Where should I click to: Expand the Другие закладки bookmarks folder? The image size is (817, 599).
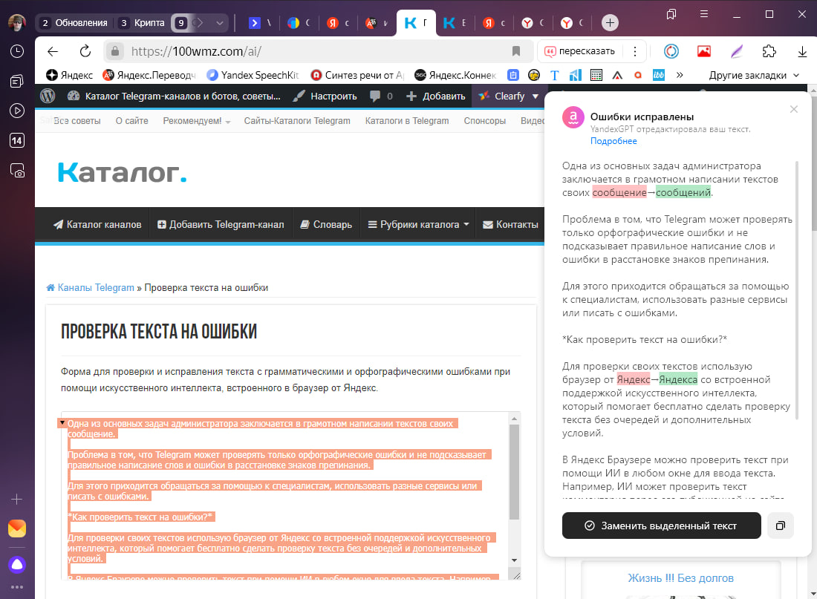click(x=753, y=75)
